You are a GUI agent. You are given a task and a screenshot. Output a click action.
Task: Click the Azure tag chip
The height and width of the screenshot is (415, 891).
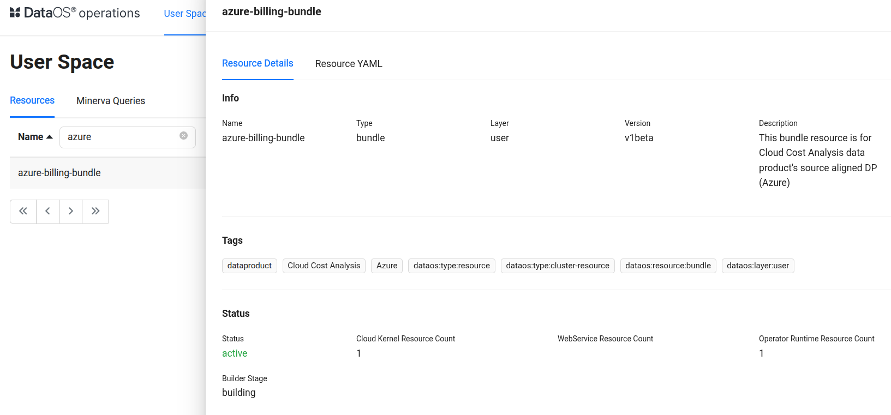tap(387, 266)
